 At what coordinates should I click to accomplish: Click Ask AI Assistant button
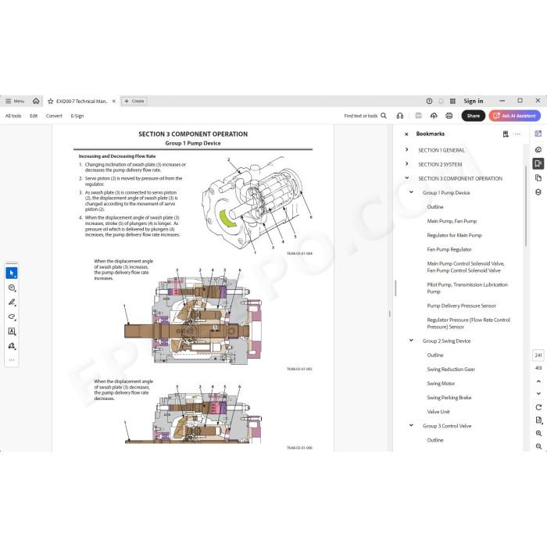pos(514,116)
